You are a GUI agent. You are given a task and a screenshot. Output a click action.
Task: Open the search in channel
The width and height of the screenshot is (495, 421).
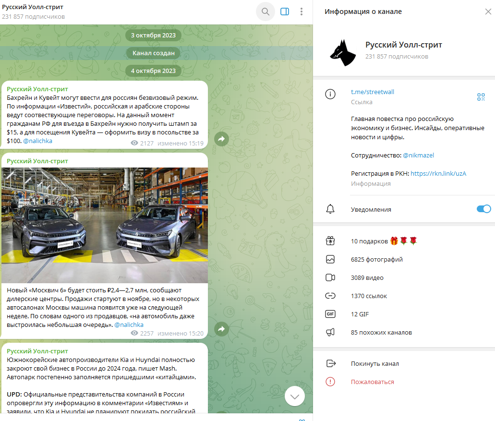tap(266, 12)
